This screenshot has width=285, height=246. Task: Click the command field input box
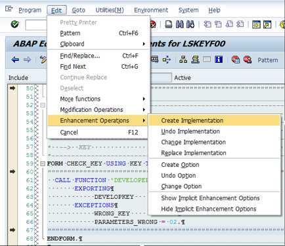pos(36,25)
